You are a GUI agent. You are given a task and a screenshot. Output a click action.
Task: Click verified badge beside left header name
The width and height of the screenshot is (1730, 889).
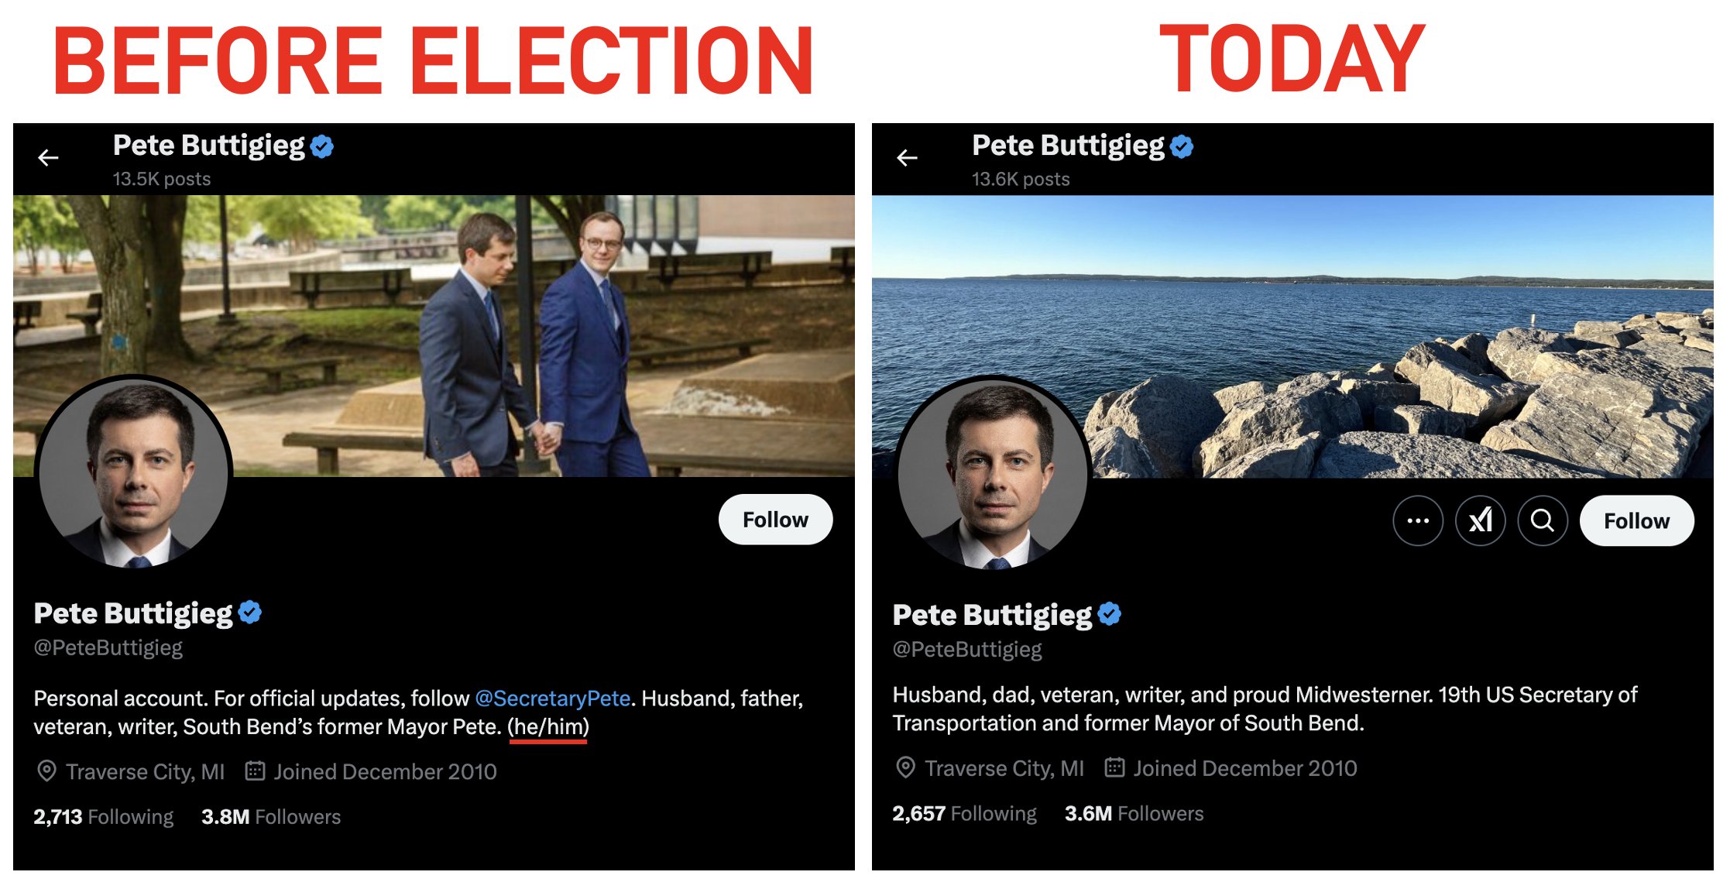tap(322, 146)
